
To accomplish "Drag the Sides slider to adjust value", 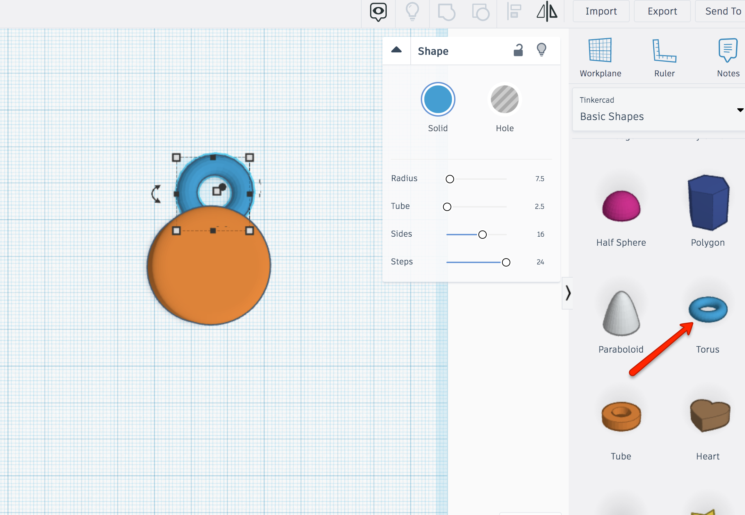I will pos(482,234).
